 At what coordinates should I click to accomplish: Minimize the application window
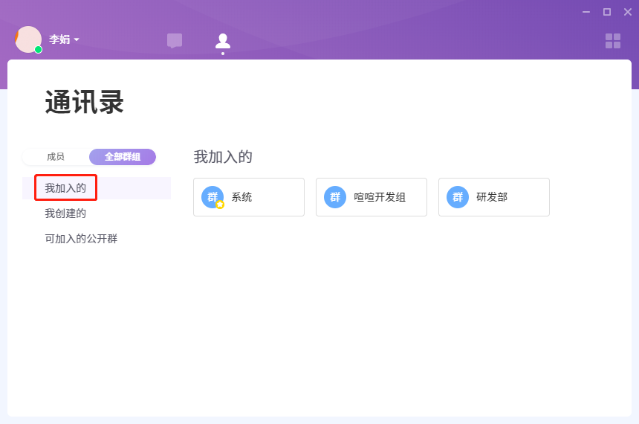586,12
